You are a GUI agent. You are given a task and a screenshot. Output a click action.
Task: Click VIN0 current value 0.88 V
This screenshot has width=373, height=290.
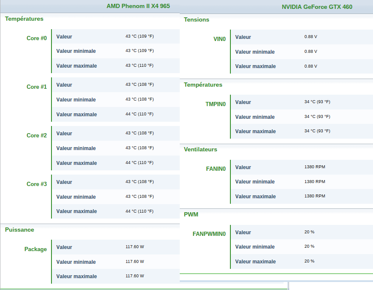(311, 37)
